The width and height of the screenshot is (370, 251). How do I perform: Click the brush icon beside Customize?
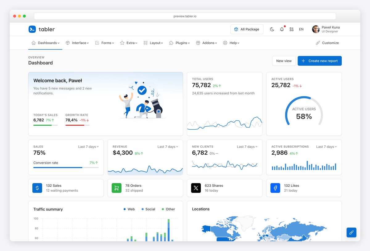pos(318,43)
